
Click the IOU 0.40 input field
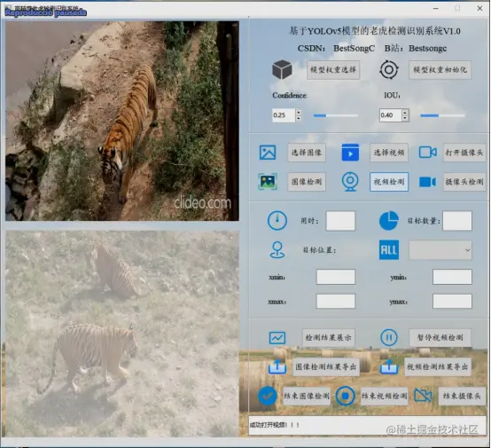point(391,115)
